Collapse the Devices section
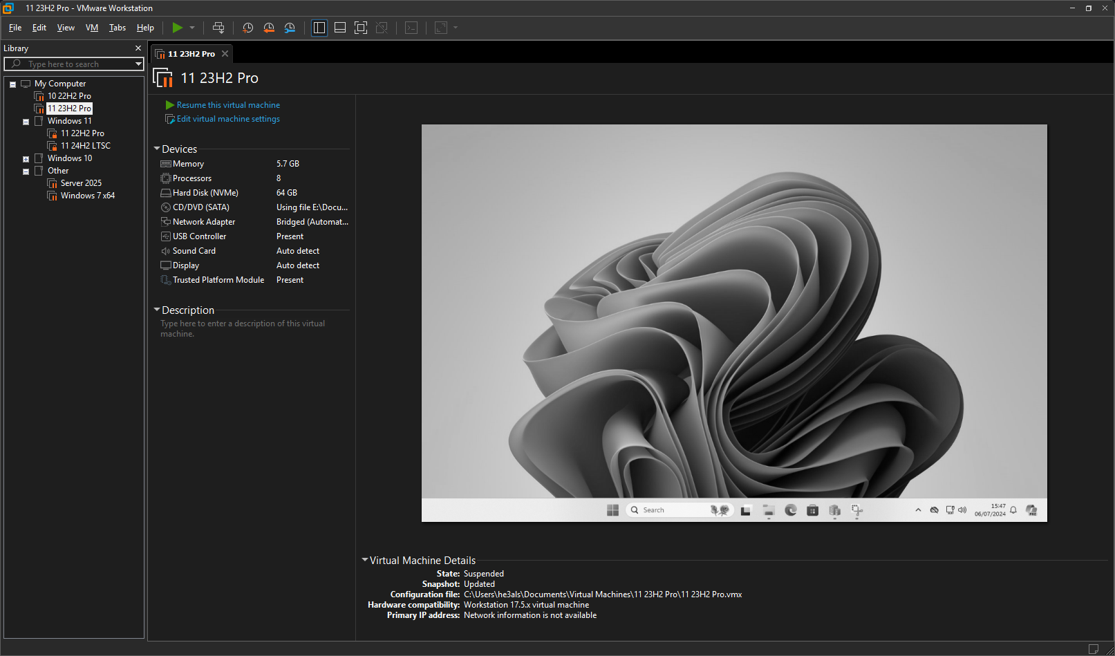This screenshot has height=656, width=1115. [x=157, y=149]
